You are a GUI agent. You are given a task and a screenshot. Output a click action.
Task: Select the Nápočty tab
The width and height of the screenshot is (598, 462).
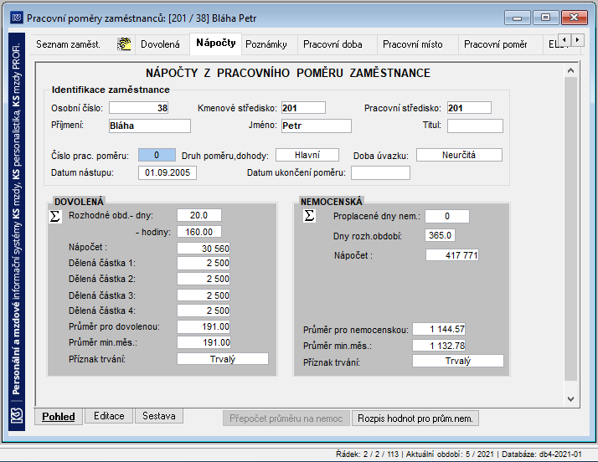[215, 43]
